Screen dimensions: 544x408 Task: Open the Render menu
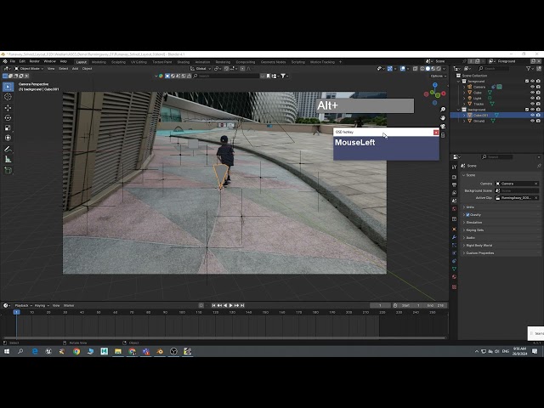pyautogui.click(x=34, y=61)
